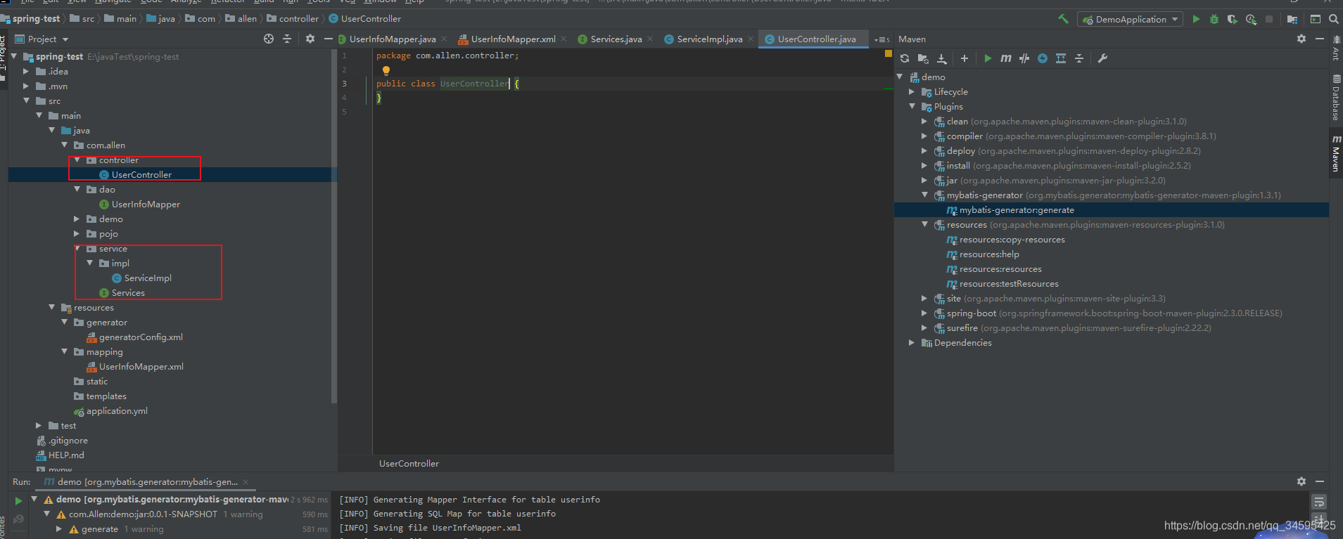Toggle Maven offline mode
Image resolution: width=1343 pixels, height=539 pixels.
click(1024, 58)
